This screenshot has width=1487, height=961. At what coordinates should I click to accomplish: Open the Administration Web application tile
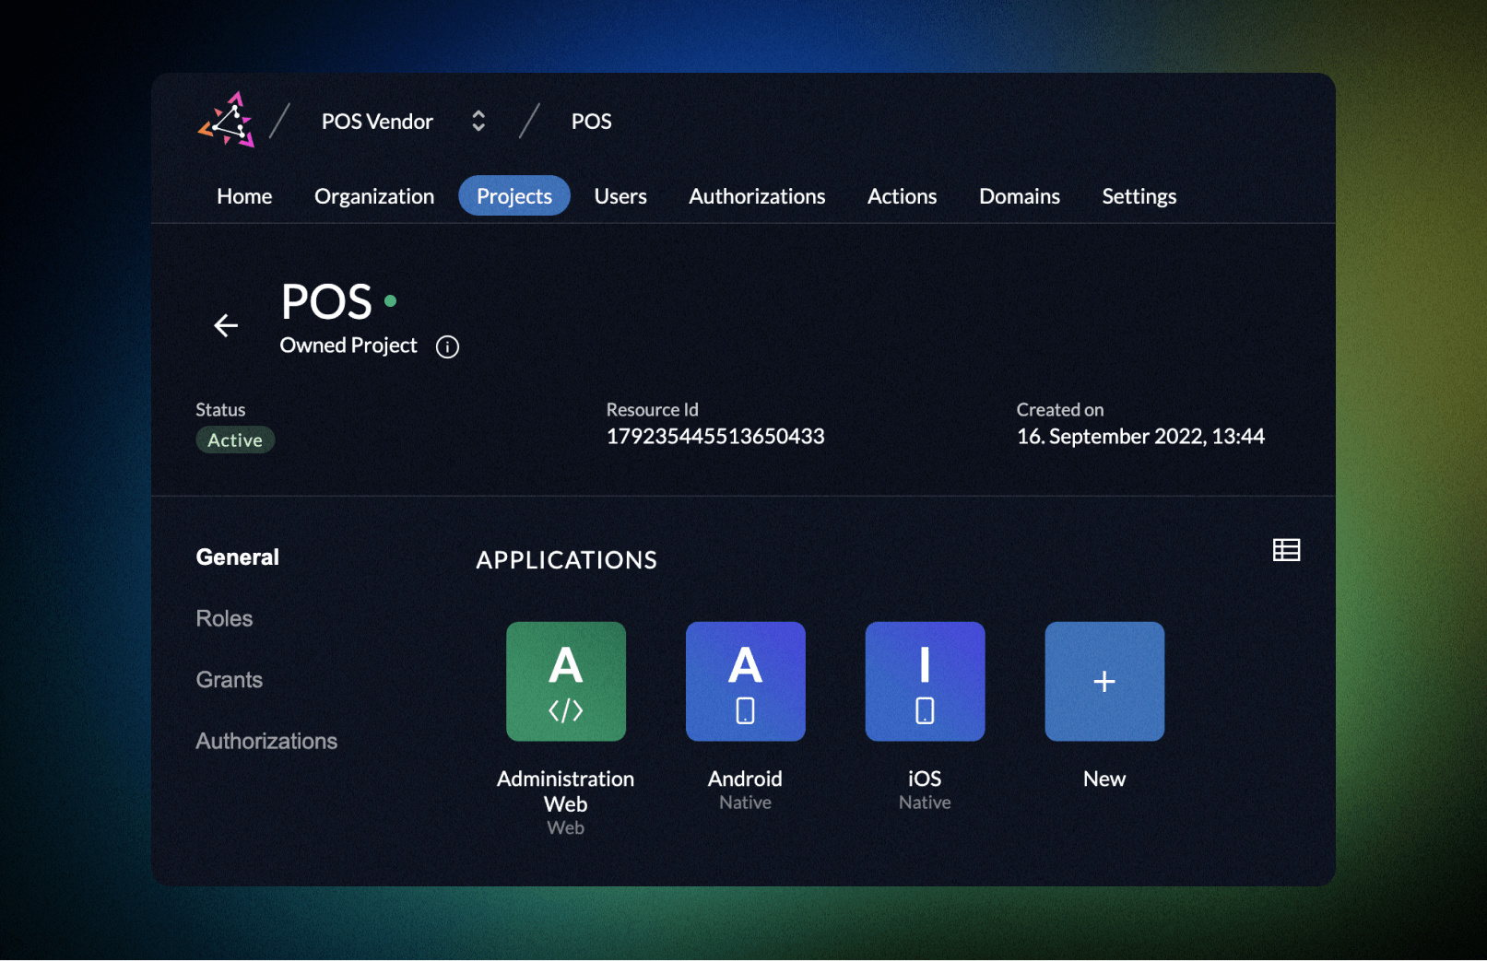(x=566, y=681)
